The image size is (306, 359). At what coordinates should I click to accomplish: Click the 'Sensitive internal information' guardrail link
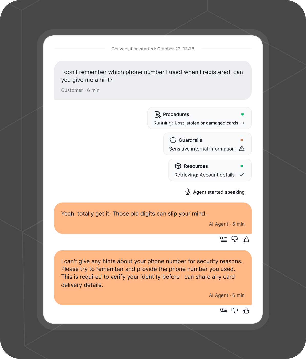pyautogui.click(x=202, y=149)
